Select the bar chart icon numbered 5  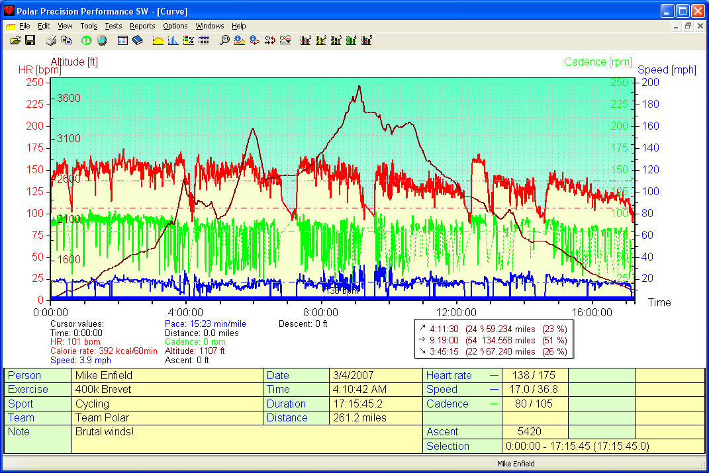[367, 40]
